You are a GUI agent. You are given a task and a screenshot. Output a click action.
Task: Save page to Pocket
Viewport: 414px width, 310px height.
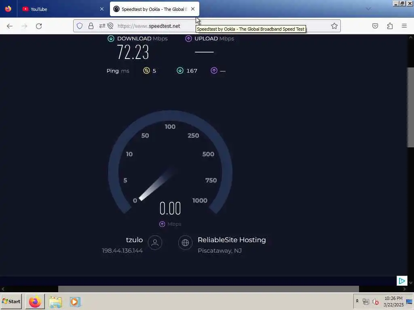pyautogui.click(x=375, y=26)
